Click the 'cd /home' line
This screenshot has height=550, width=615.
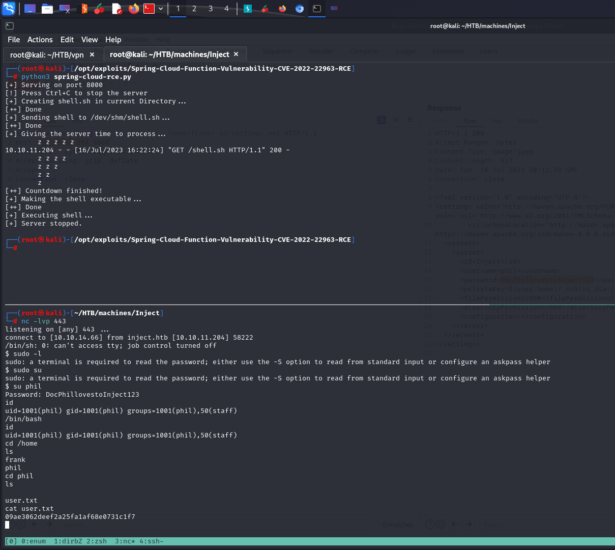point(21,444)
